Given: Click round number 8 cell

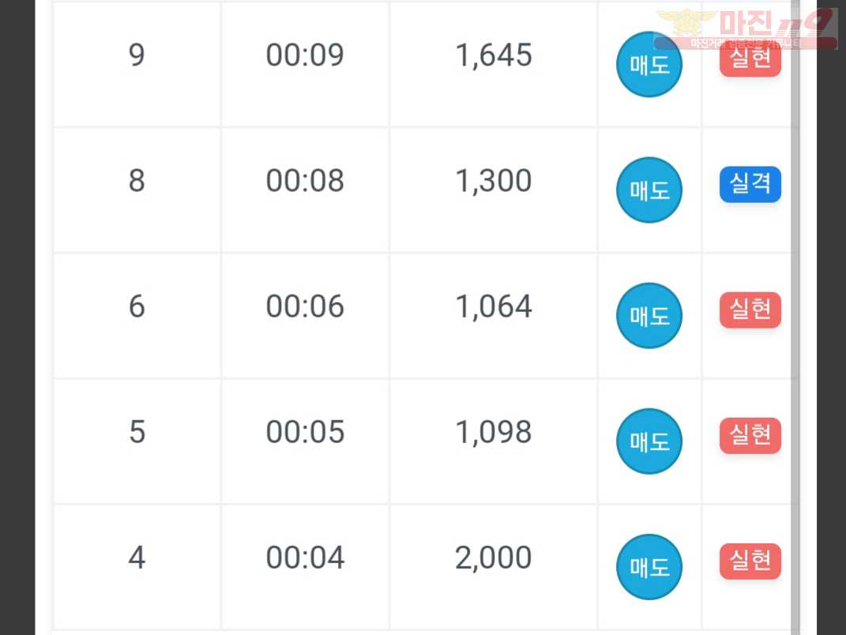Looking at the screenshot, I should 137,190.
